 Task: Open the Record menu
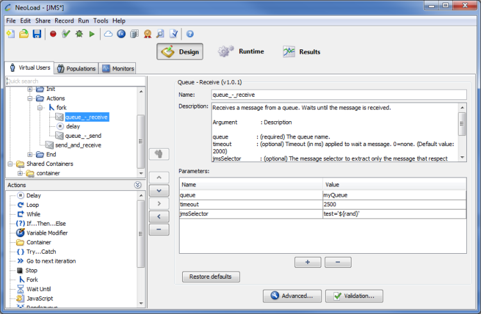64,21
